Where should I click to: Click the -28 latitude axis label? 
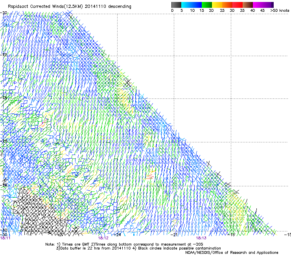4,185
